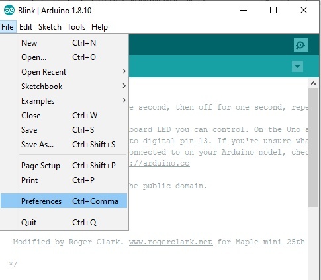This screenshot has width=321, height=280.
Task: Open the Help menu
Action: [x=99, y=27]
